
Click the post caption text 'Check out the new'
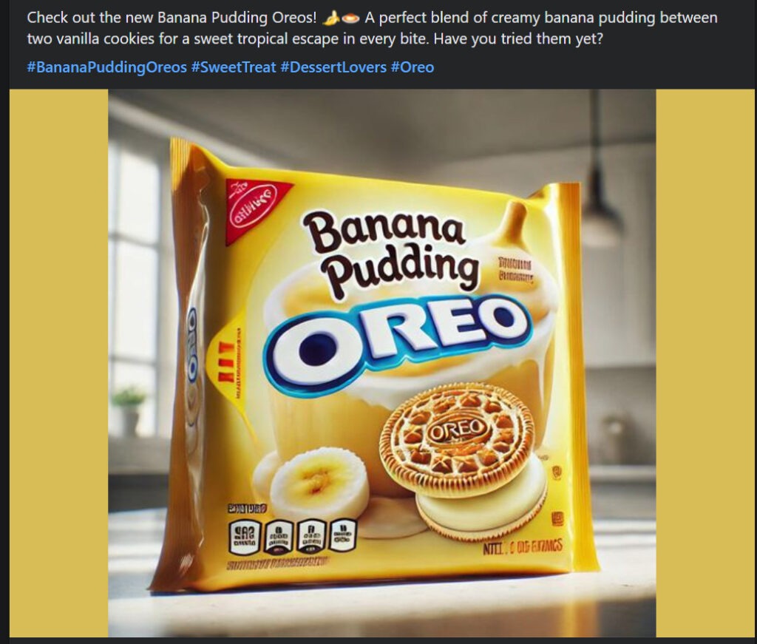pyautogui.click(x=90, y=18)
